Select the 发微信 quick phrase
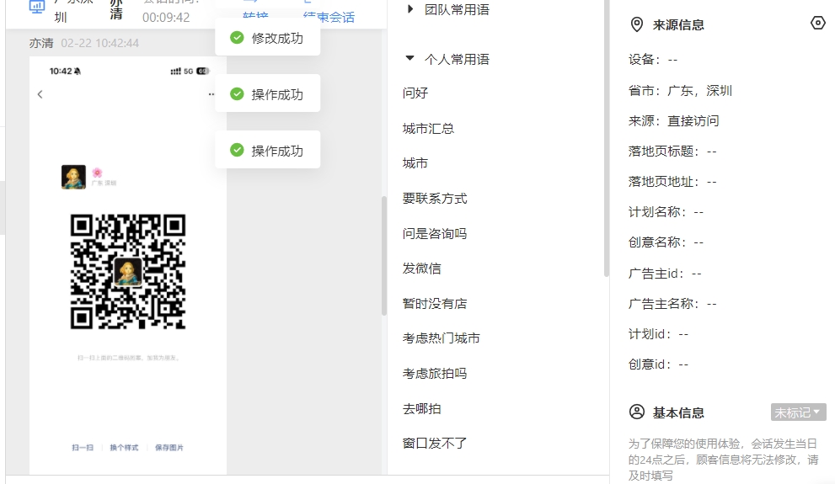This screenshot has width=835, height=484. pyautogui.click(x=422, y=269)
